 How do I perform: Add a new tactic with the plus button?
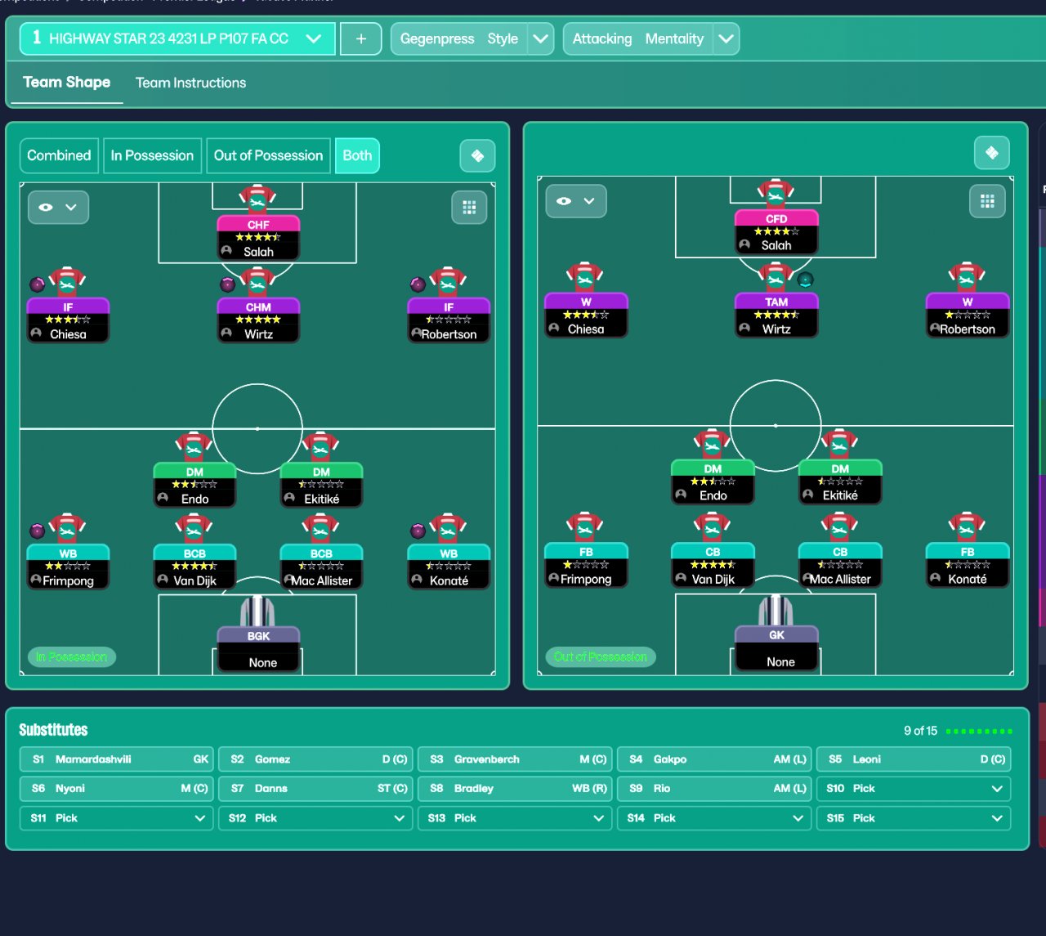tap(360, 38)
